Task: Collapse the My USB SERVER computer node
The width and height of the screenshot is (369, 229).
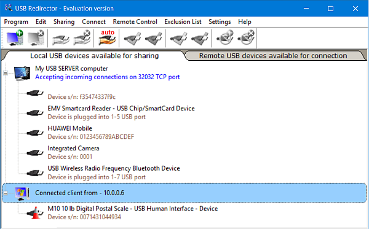Action: pos(6,73)
